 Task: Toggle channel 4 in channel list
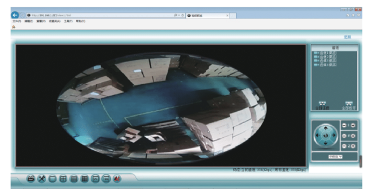325,65
